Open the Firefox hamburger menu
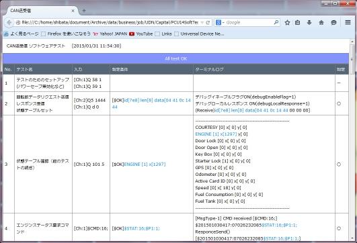The width and height of the screenshot is (357, 243). (348, 22)
